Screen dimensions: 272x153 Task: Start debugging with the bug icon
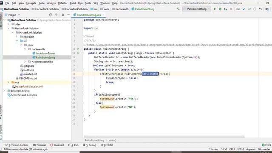tap(220, 9)
